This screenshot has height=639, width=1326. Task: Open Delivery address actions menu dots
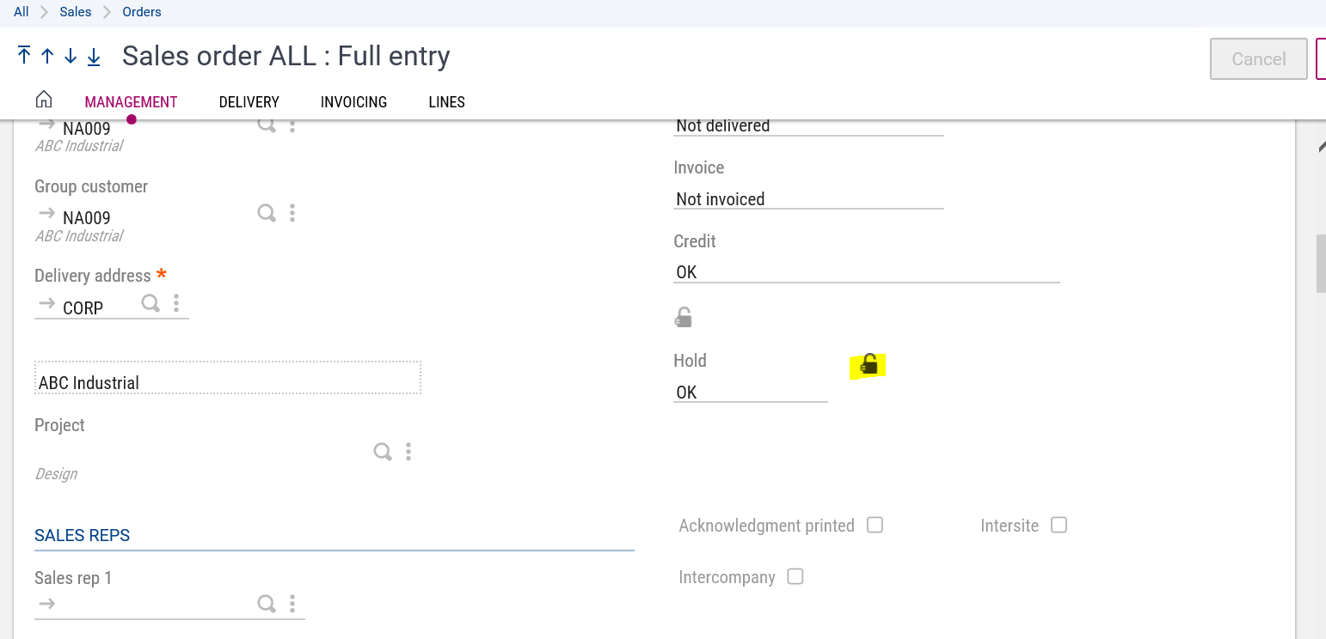pyautogui.click(x=176, y=303)
